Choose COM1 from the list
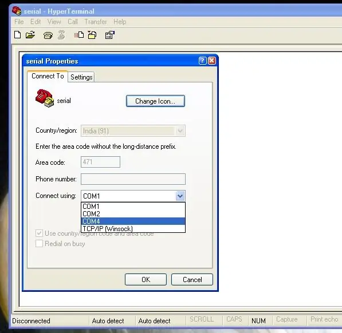The width and height of the screenshot is (342, 333). 133,206
